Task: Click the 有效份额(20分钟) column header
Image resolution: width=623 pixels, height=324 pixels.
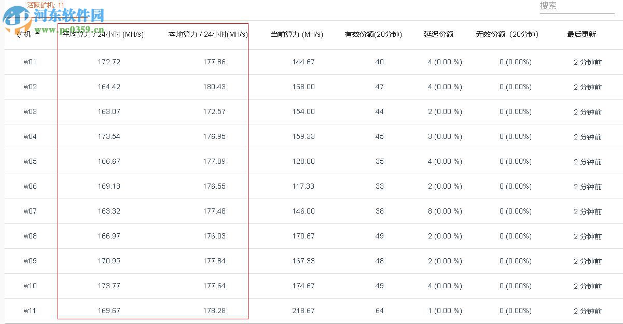Action: (373, 35)
